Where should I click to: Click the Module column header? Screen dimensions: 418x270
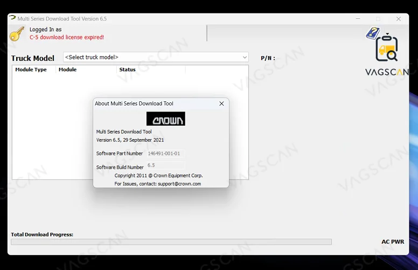[x=67, y=70]
